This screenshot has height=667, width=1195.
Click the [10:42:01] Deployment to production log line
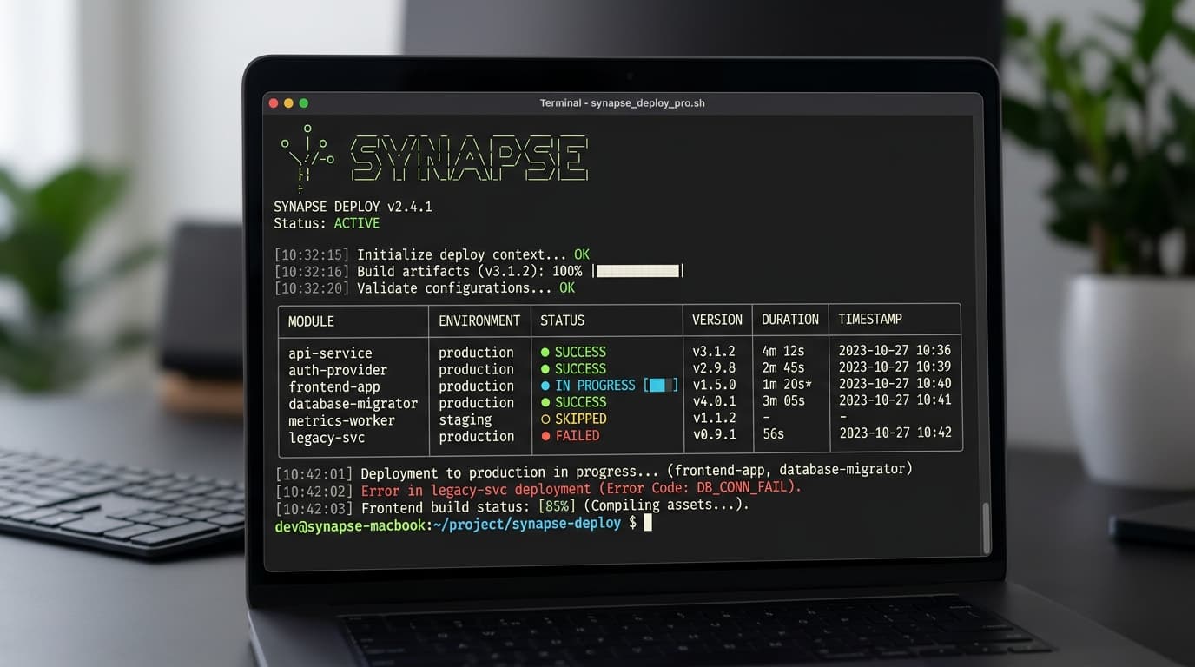pos(594,472)
